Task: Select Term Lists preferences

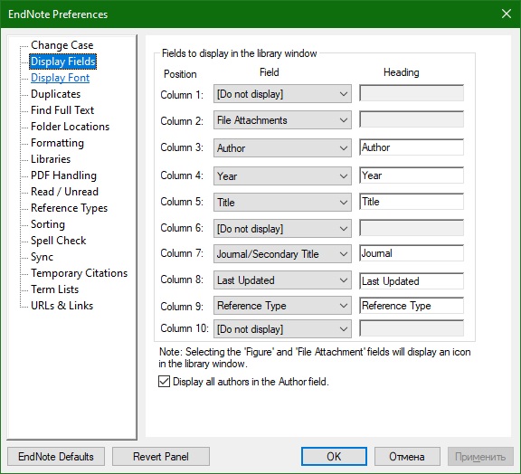Action: coord(54,289)
